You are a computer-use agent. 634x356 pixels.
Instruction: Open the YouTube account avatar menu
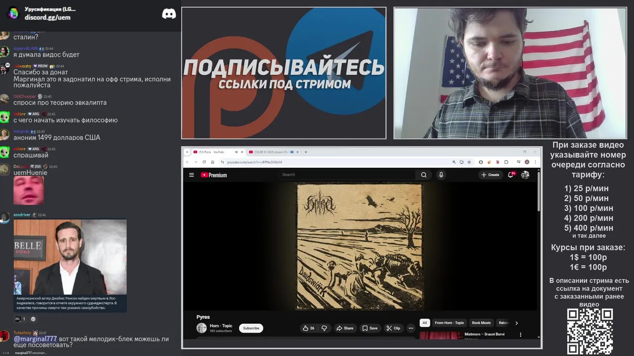(x=525, y=175)
